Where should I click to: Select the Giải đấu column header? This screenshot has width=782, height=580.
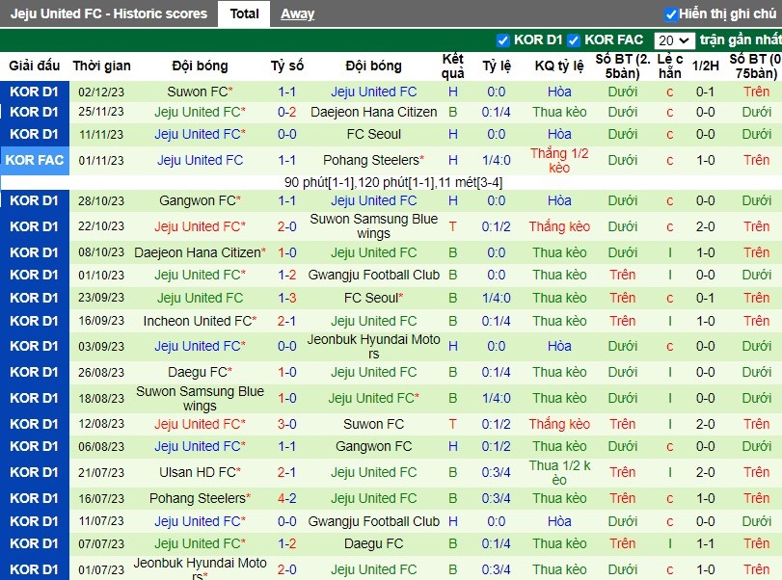tap(35, 66)
